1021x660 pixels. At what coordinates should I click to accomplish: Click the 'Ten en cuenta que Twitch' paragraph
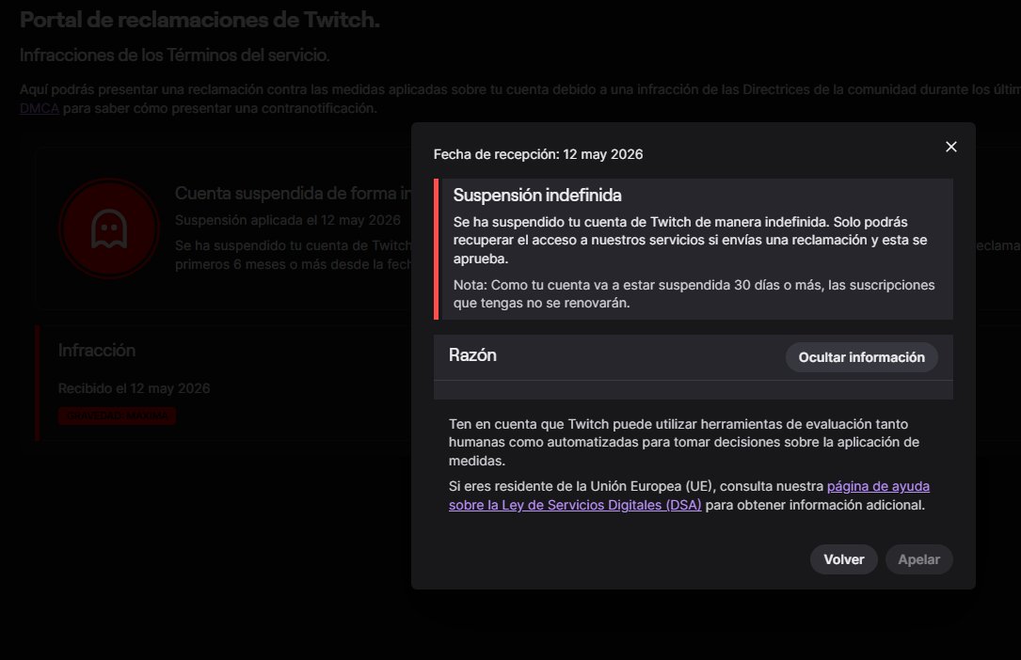[684, 442]
